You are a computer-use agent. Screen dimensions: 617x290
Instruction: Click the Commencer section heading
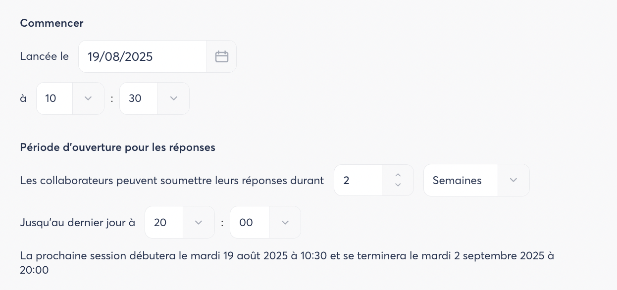coord(51,23)
